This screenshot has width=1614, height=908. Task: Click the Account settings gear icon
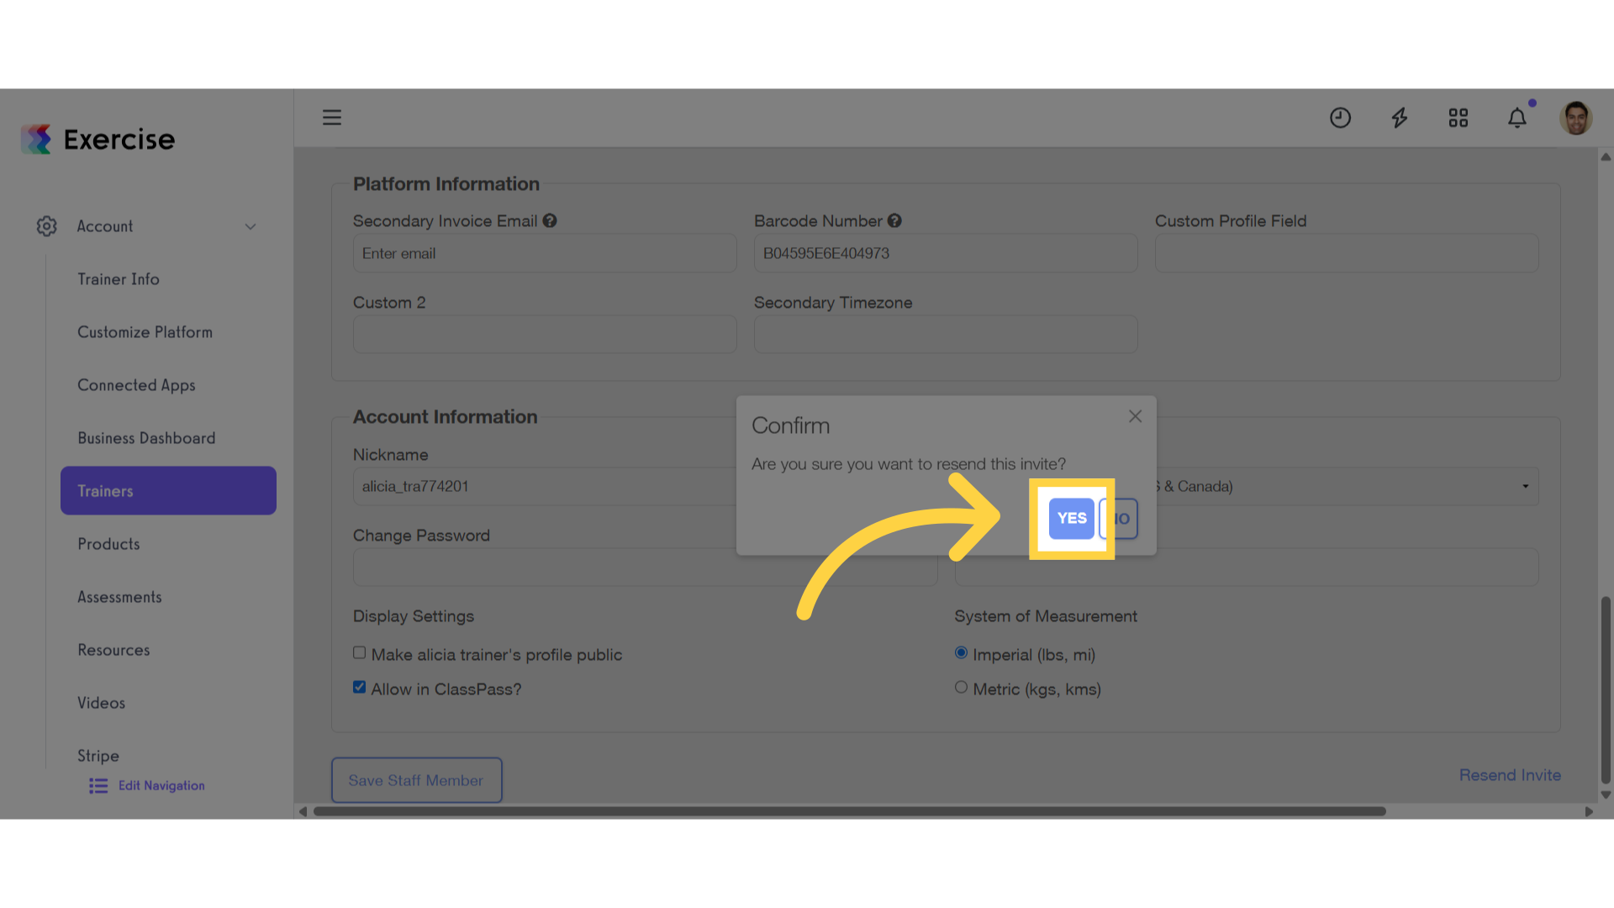[x=47, y=226]
